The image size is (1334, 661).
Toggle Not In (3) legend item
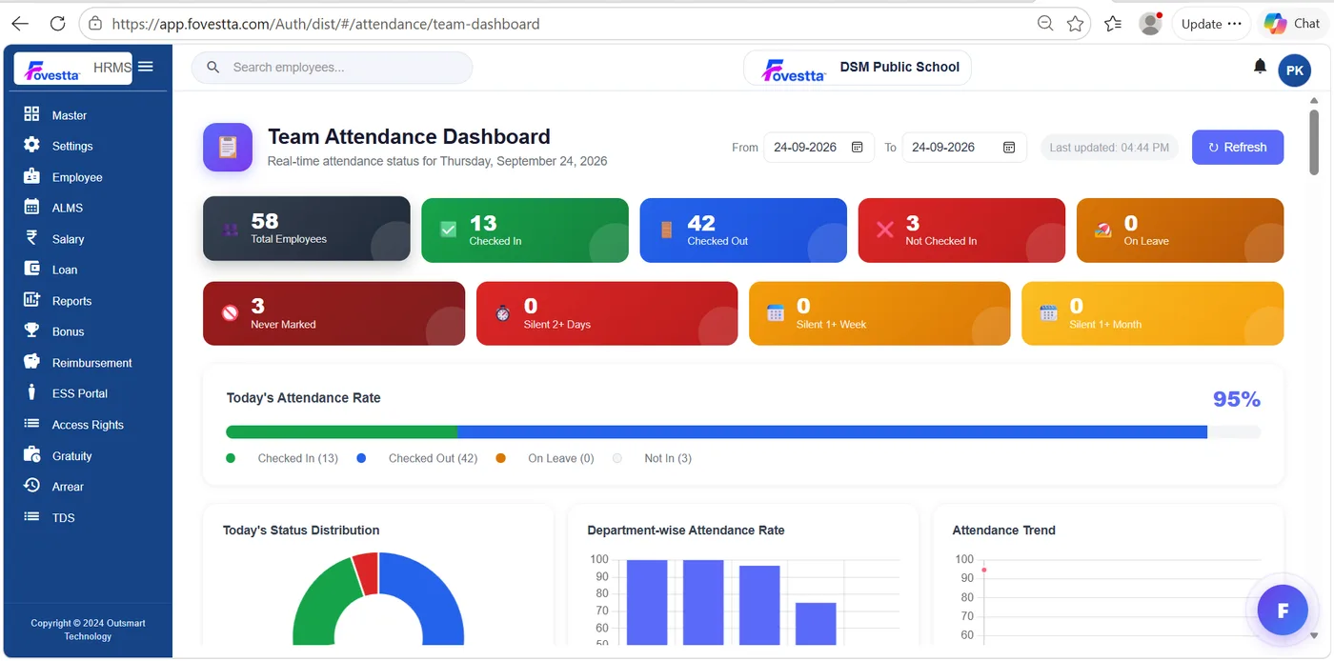[653, 458]
